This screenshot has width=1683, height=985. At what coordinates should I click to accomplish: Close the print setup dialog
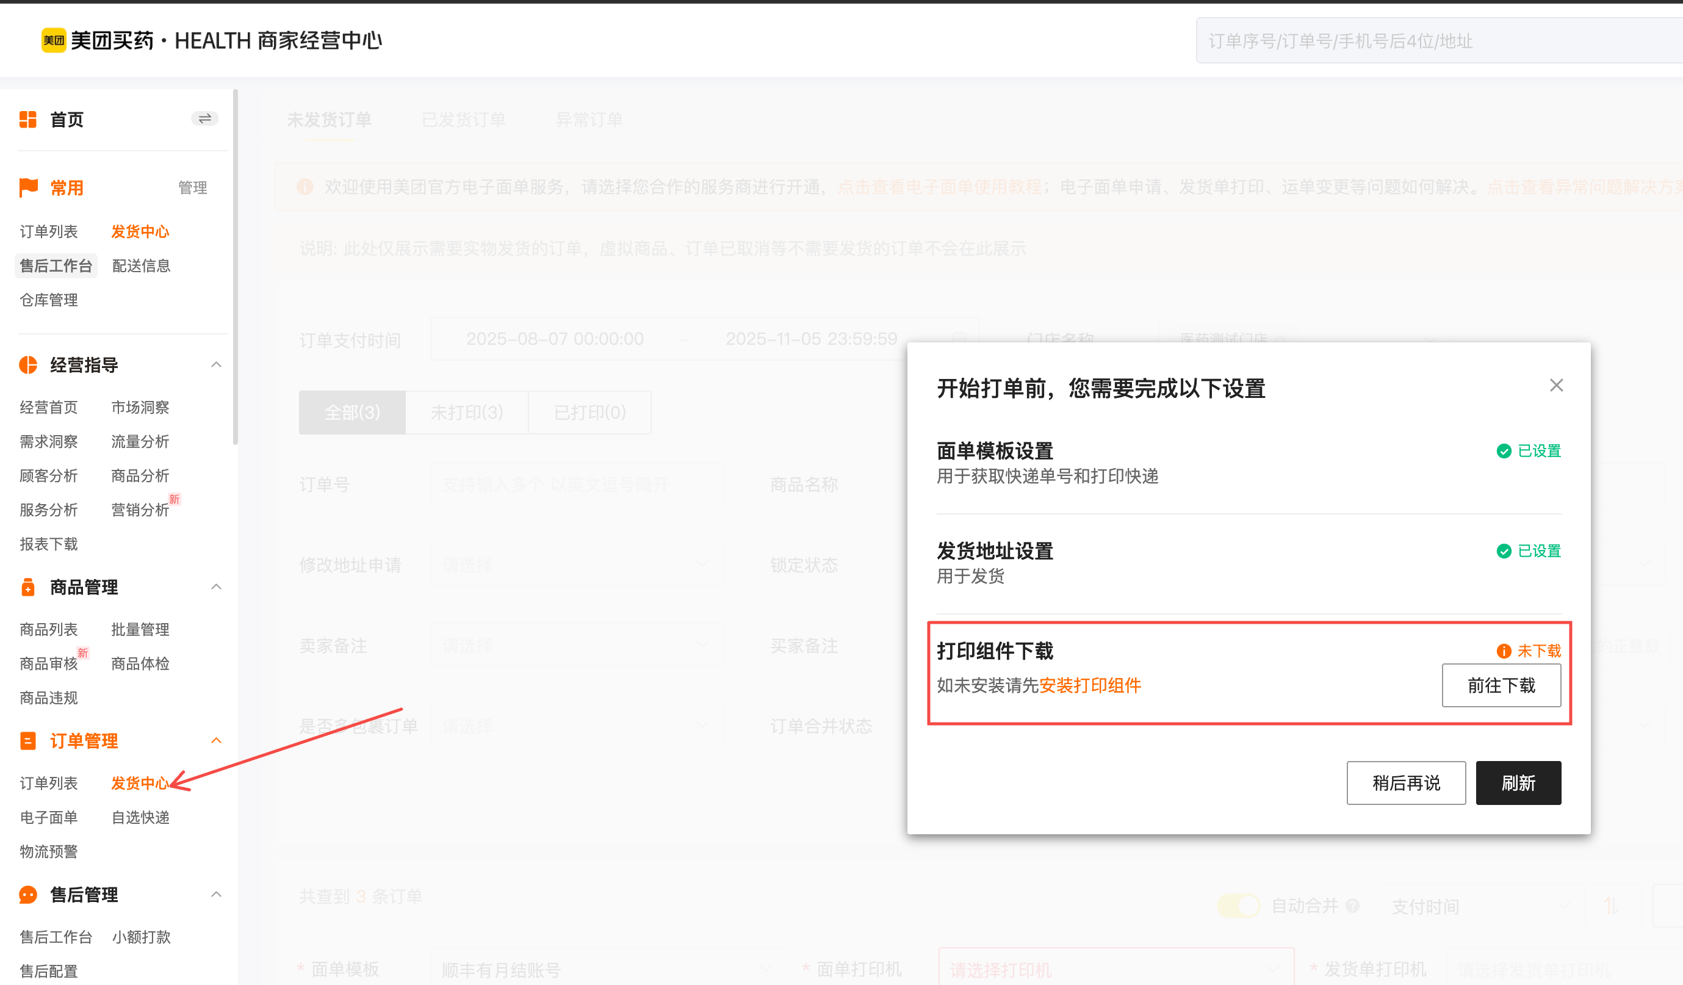1556,385
